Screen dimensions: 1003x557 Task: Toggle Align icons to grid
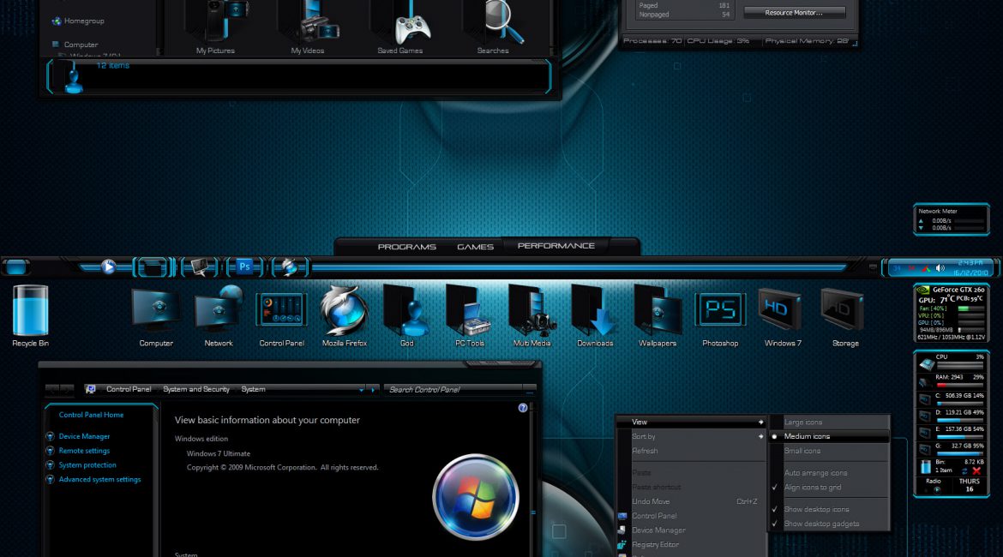click(829, 488)
